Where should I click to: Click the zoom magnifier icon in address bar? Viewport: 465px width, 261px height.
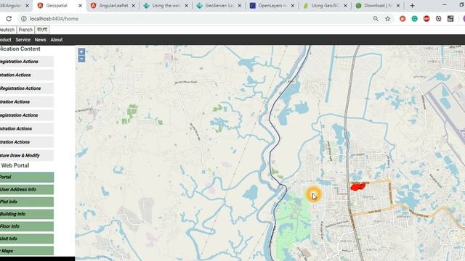pyautogui.click(x=376, y=19)
